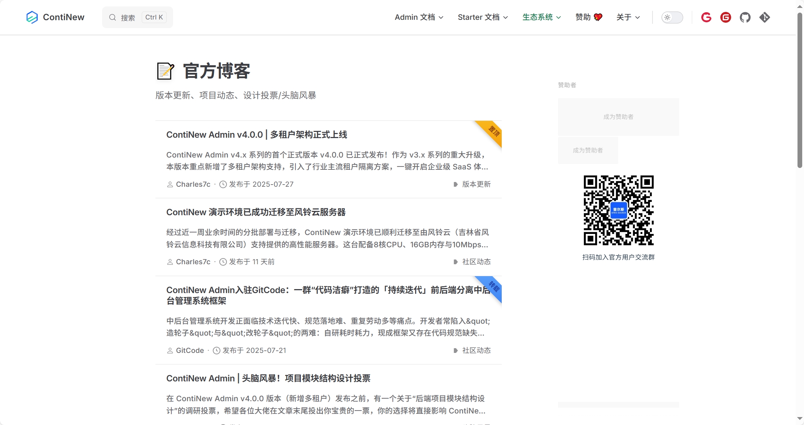Viewport: 804px width, 425px height.
Task: Click the 官方博客 notepad icon
Action: tap(166, 71)
